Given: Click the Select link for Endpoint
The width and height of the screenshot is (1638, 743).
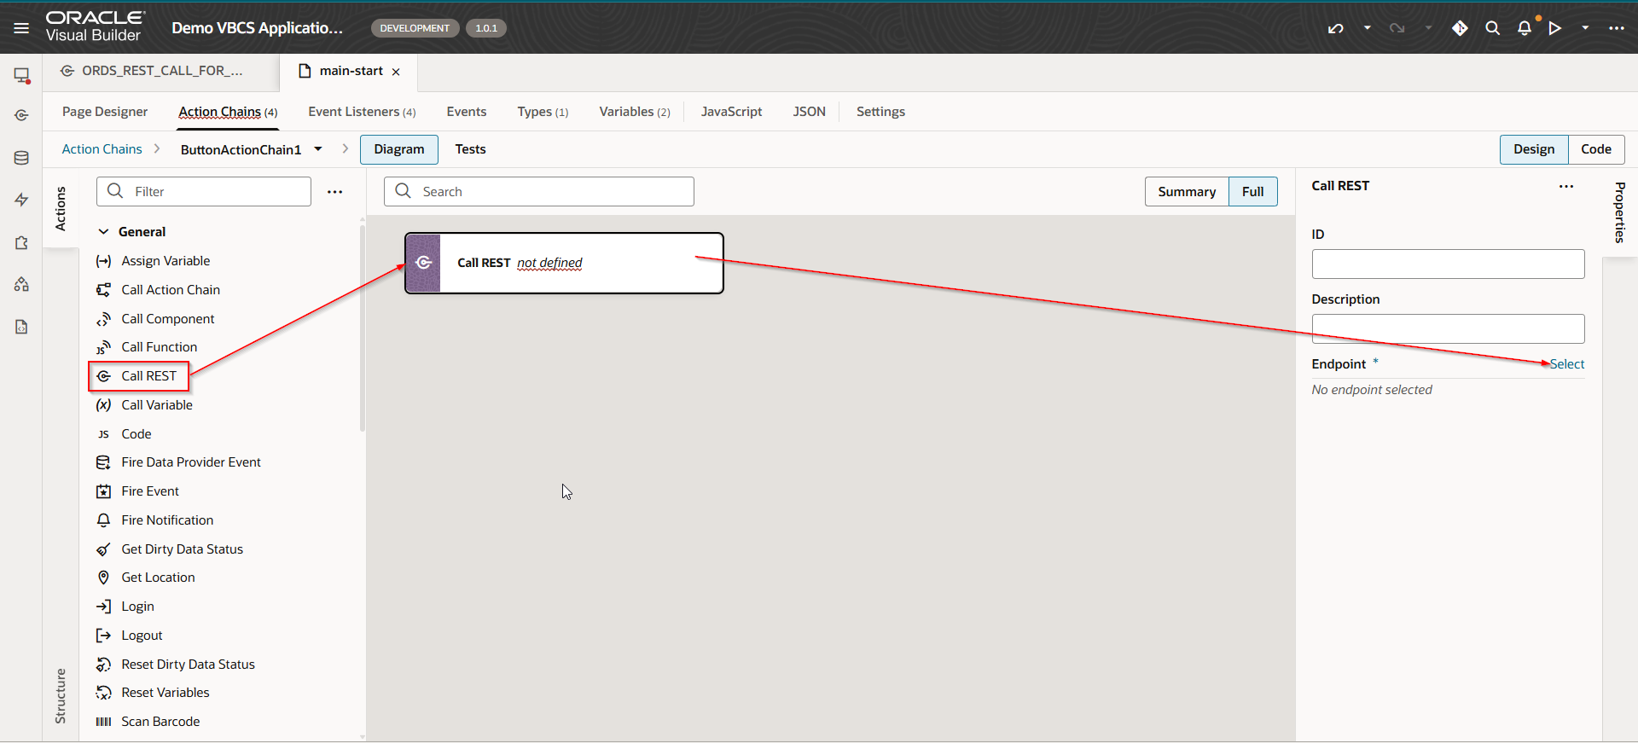Looking at the screenshot, I should pos(1567,364).
